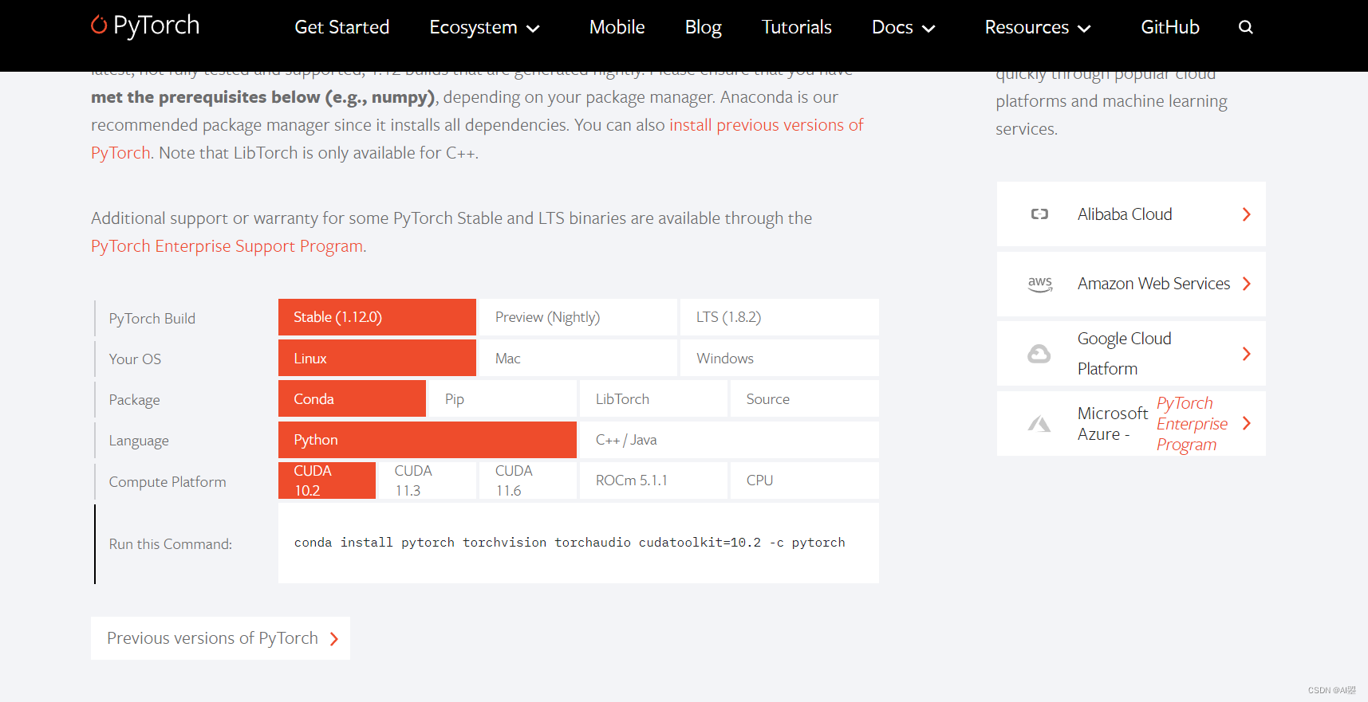Select CPU compute platform

click(805, 480)
